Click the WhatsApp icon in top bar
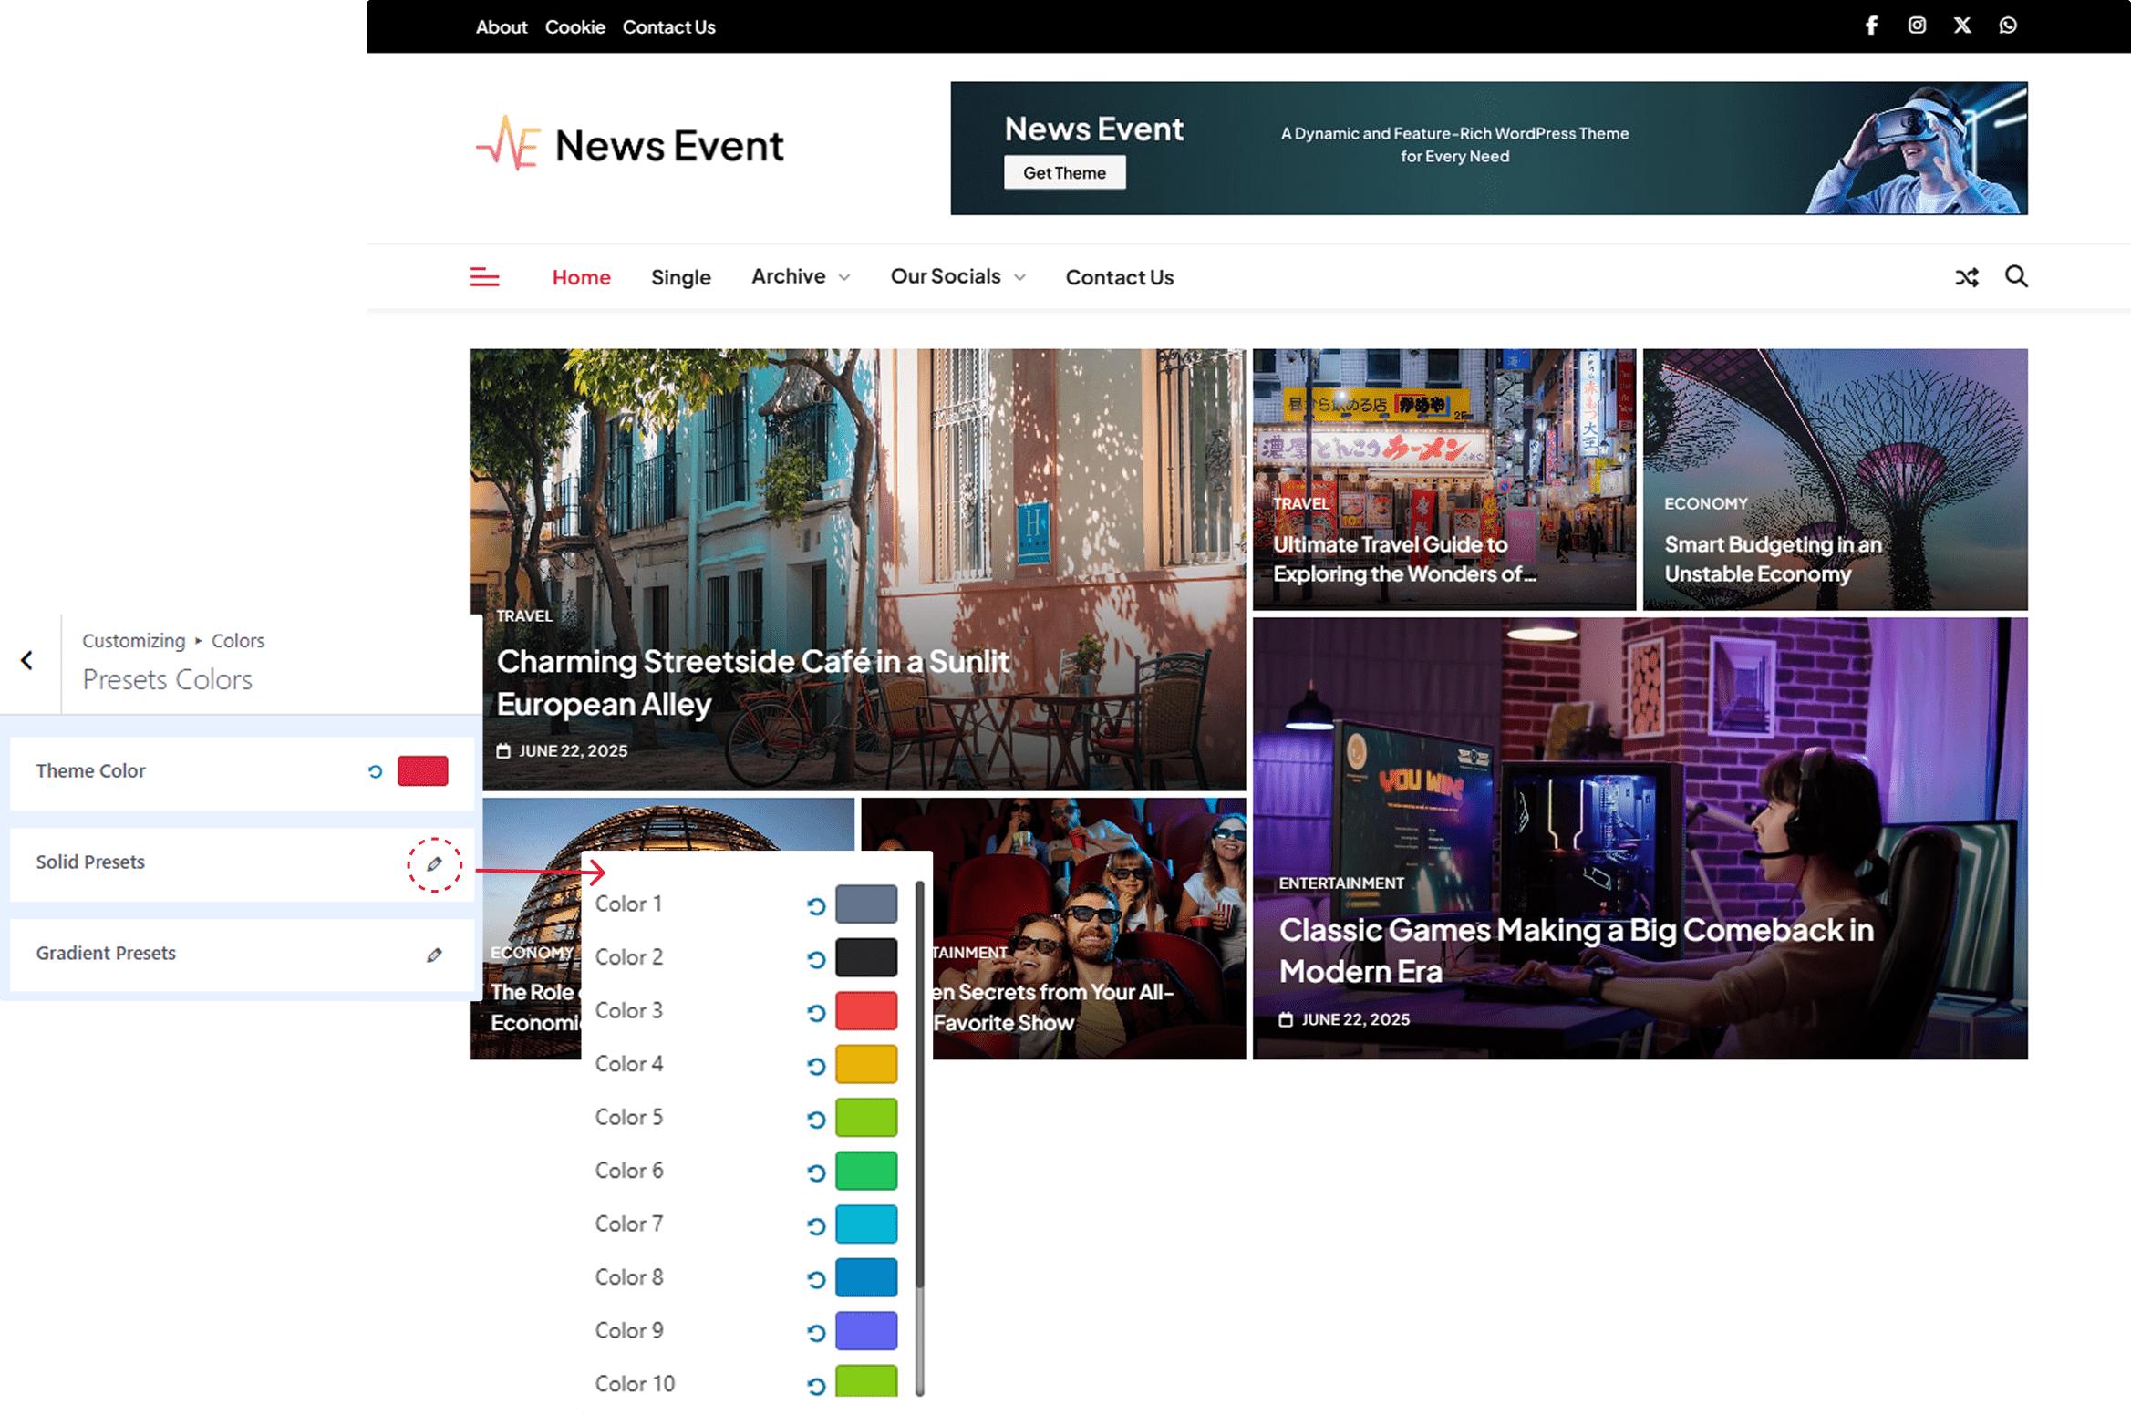2131x1415 pixels. point(2008,26)
